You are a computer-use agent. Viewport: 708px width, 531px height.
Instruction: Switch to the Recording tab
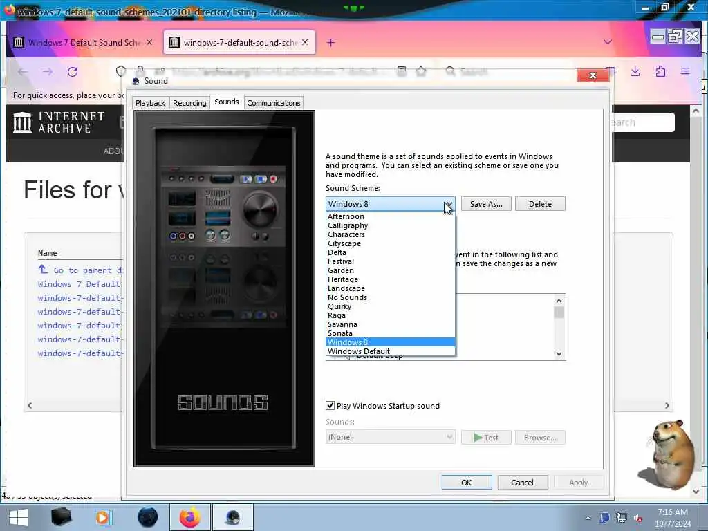[189, 103]
